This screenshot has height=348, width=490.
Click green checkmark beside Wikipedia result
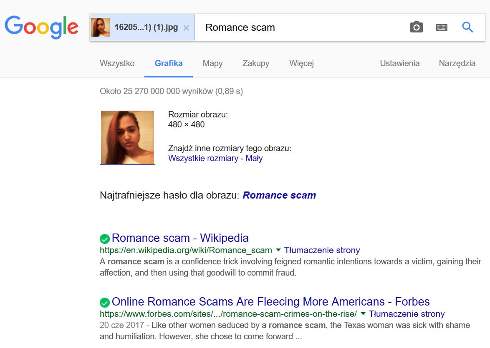coord(105,239)
